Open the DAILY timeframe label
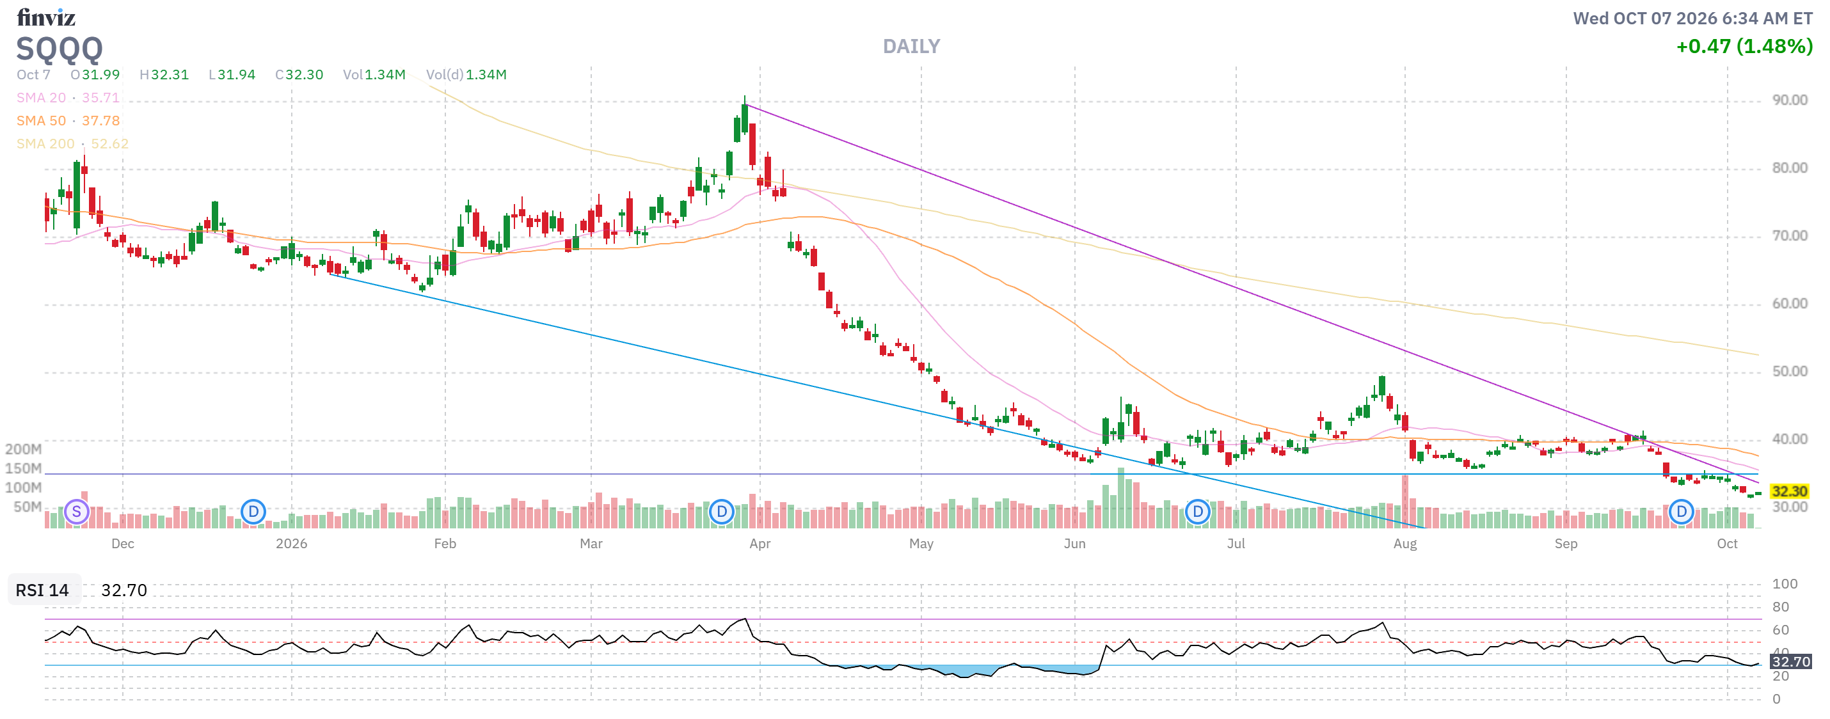The image size is (1830, 719). pyautogui.click(x=911, y=46)
